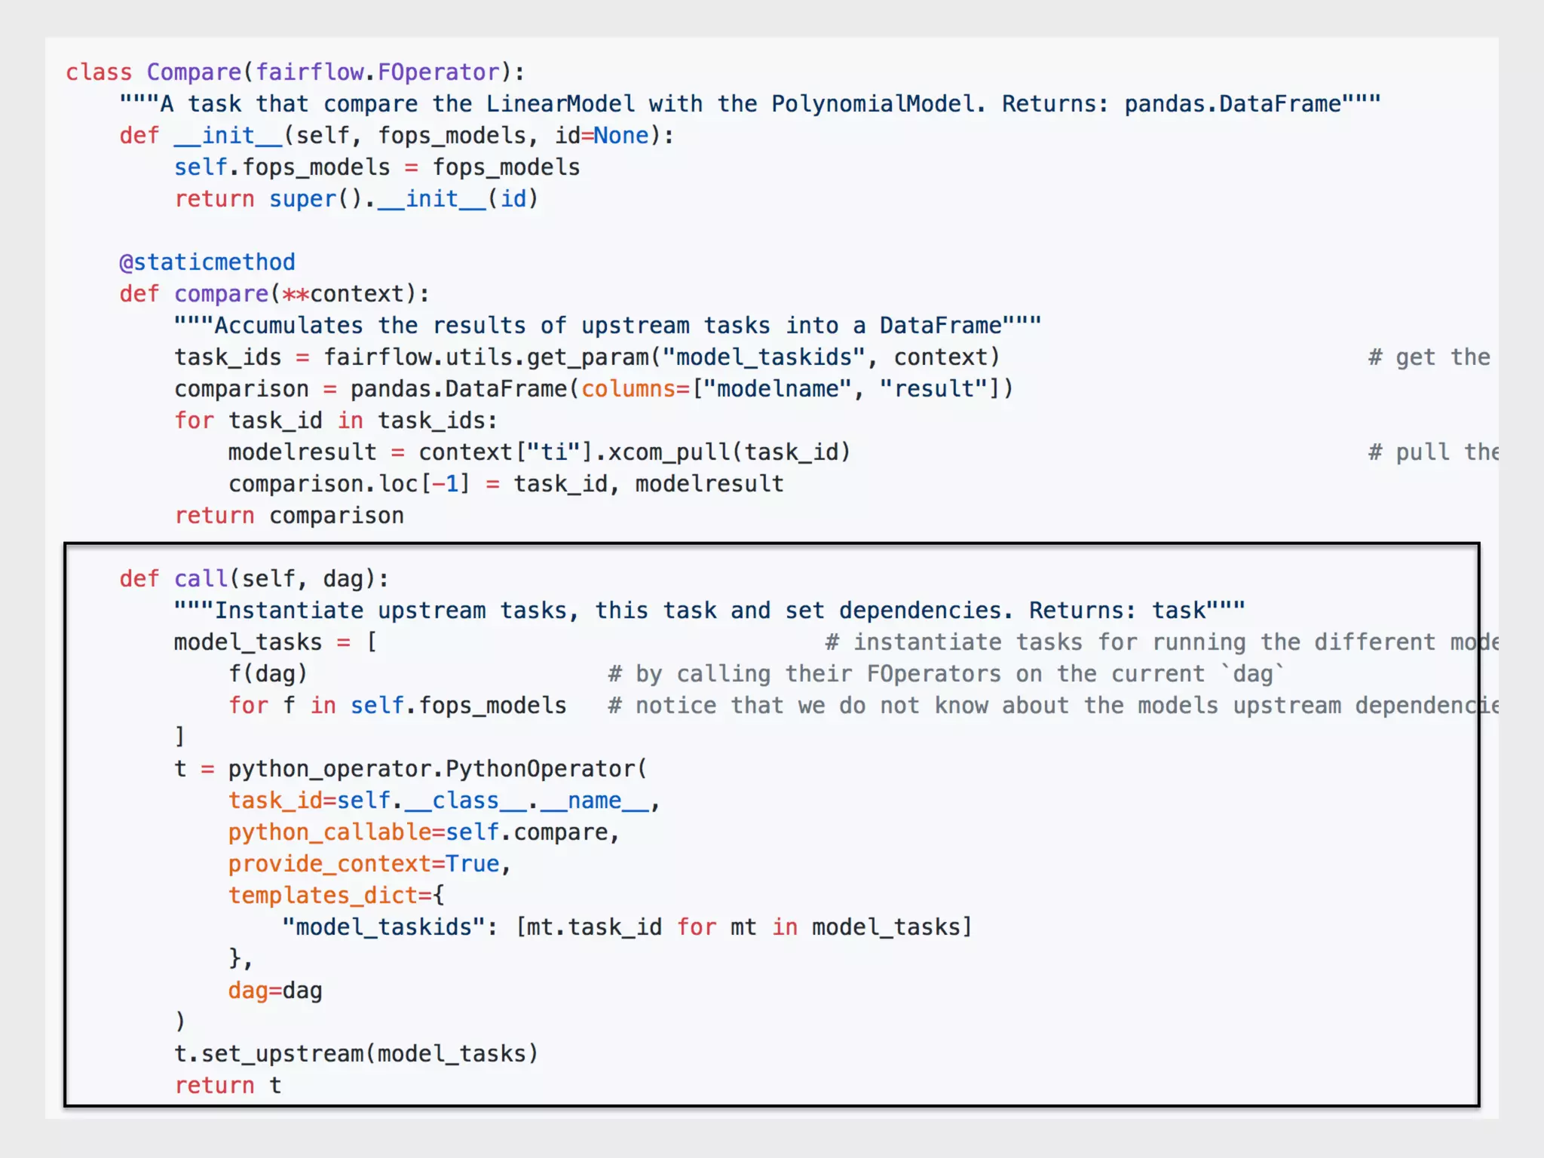Click 'return super().__init__(id)' line

coord(357,199)
